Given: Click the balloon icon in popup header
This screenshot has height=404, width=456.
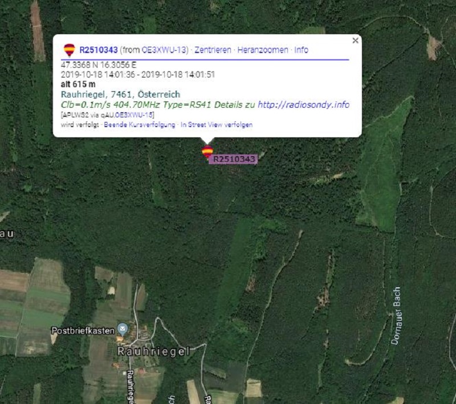Looking at the screenshot, I should 69,50.
